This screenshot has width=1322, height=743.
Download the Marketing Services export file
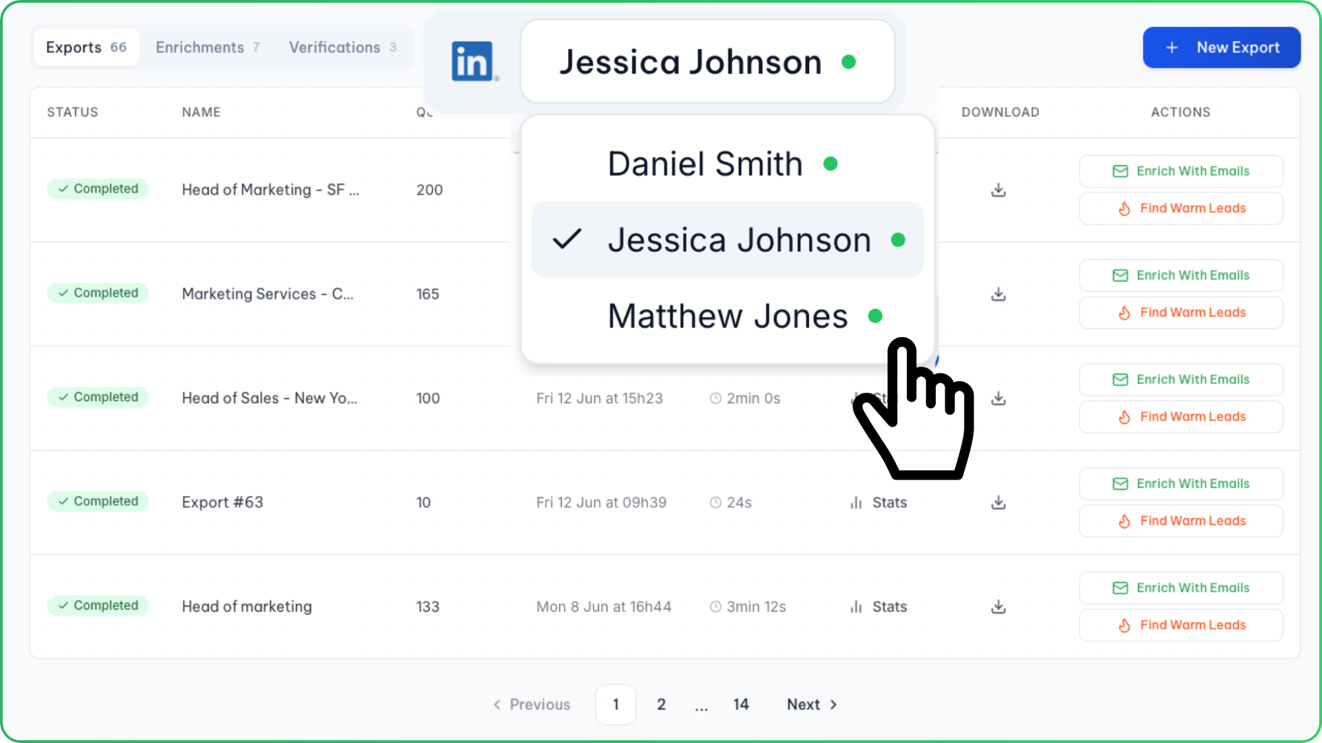(998, 294)
